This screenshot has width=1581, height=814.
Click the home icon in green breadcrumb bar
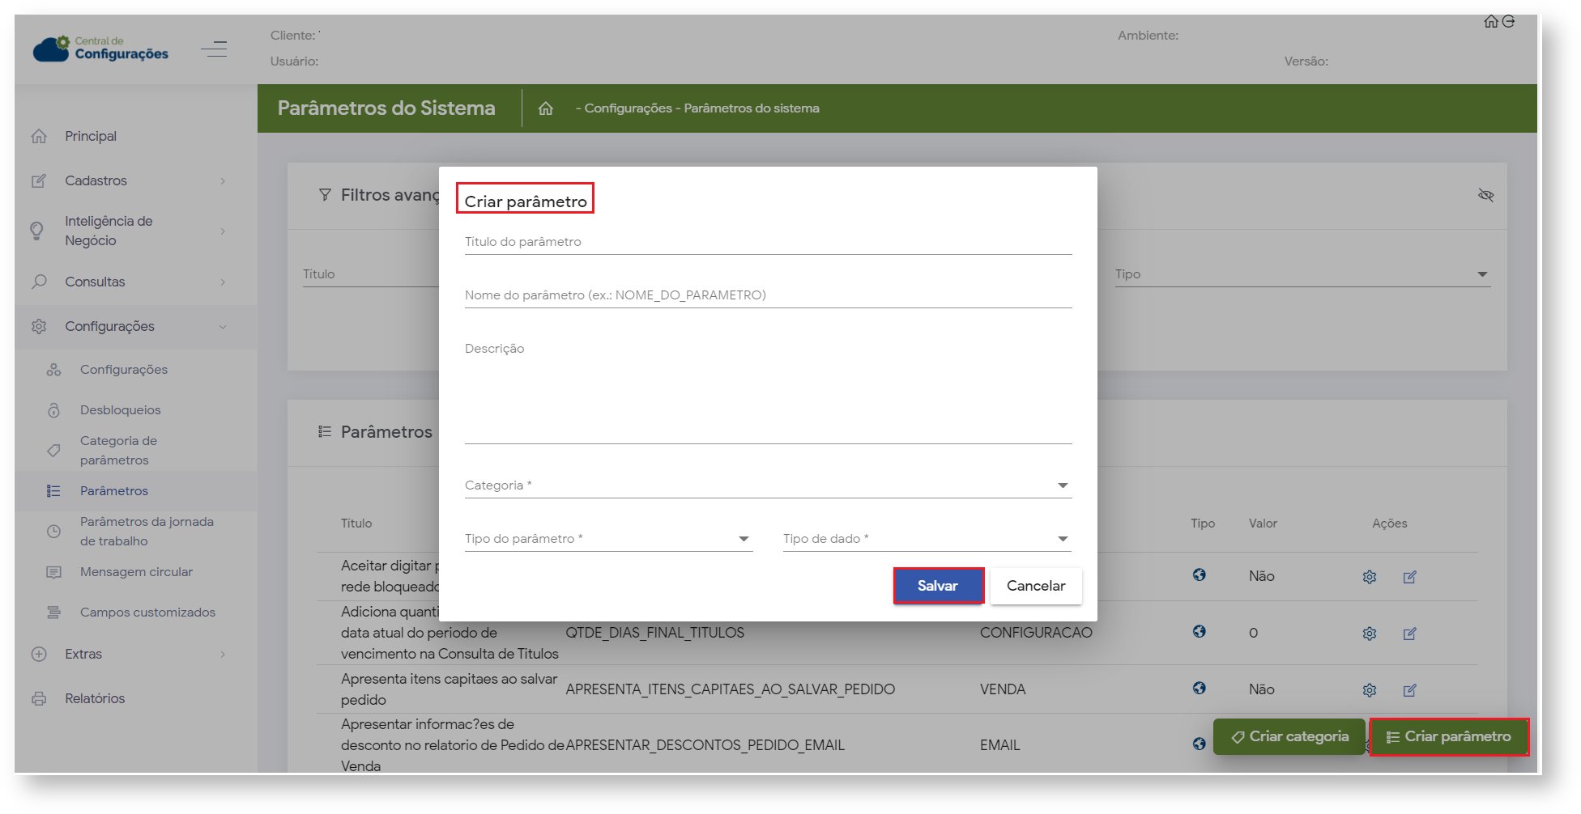[x=546, y=108]
